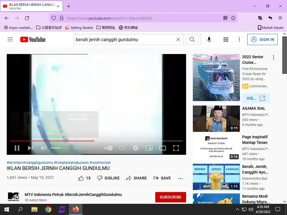Close the IKLAN BERSIH JERNIH tab
287x215 pixels.
[58, 6]
